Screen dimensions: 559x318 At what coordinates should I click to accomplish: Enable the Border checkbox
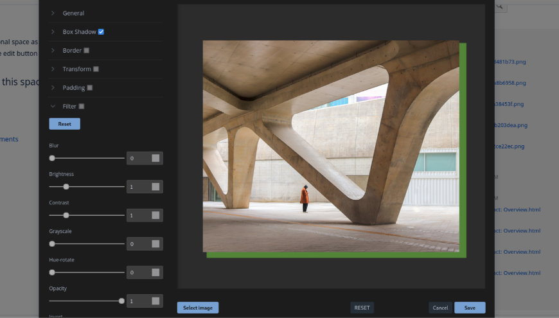(x=87, y=50)
